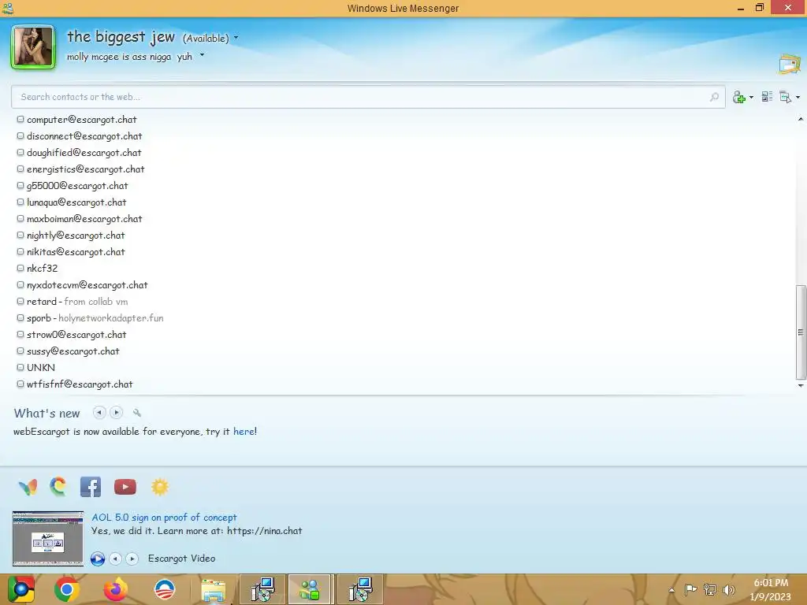Select contact disconnect@escargot.chat
Screen dimensions: 807x605
point(84,135)
